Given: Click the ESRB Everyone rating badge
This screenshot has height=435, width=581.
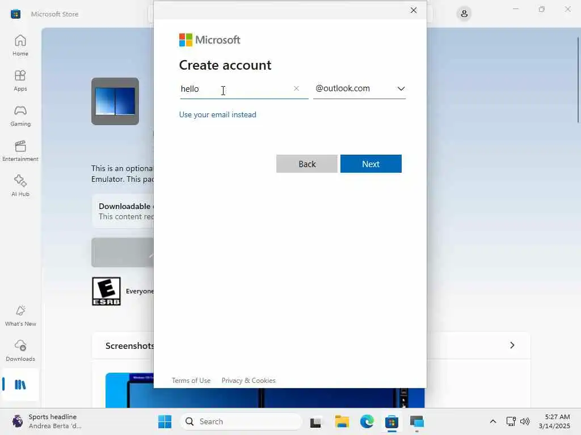Looking at the screenshot, I should point(106,291).
